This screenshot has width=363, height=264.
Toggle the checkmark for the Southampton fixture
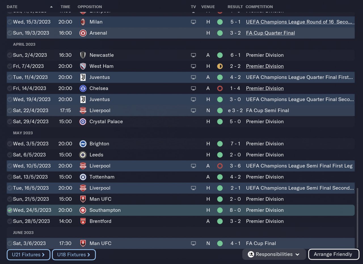pos(10,210)
